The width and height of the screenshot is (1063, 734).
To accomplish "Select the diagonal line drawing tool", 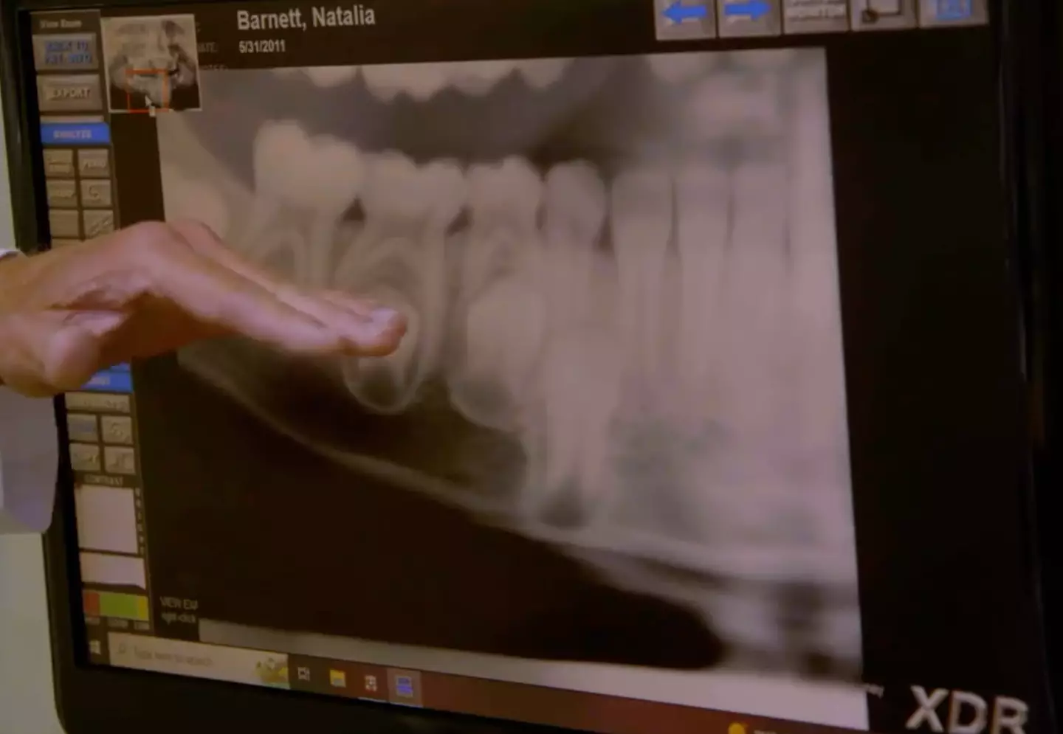I will click(x=98, y=223).
